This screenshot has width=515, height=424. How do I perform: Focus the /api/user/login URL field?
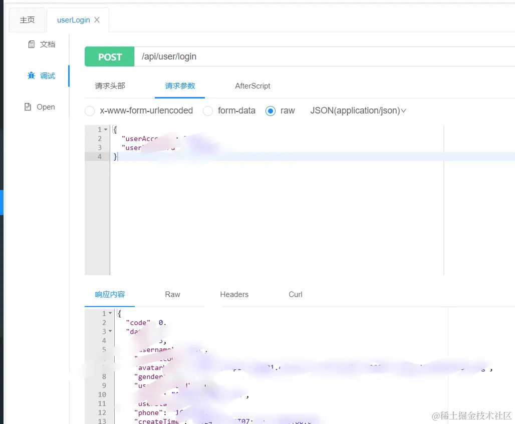pyautogui.click(x=325, y=56)
